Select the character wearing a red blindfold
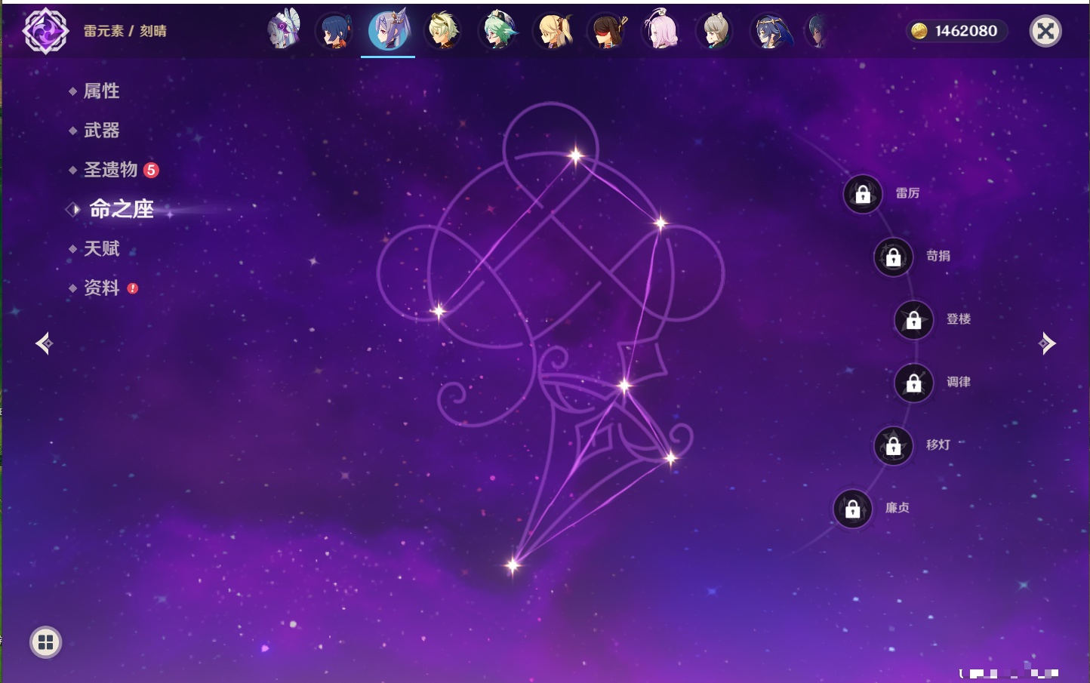 click(x=607, y=31)
